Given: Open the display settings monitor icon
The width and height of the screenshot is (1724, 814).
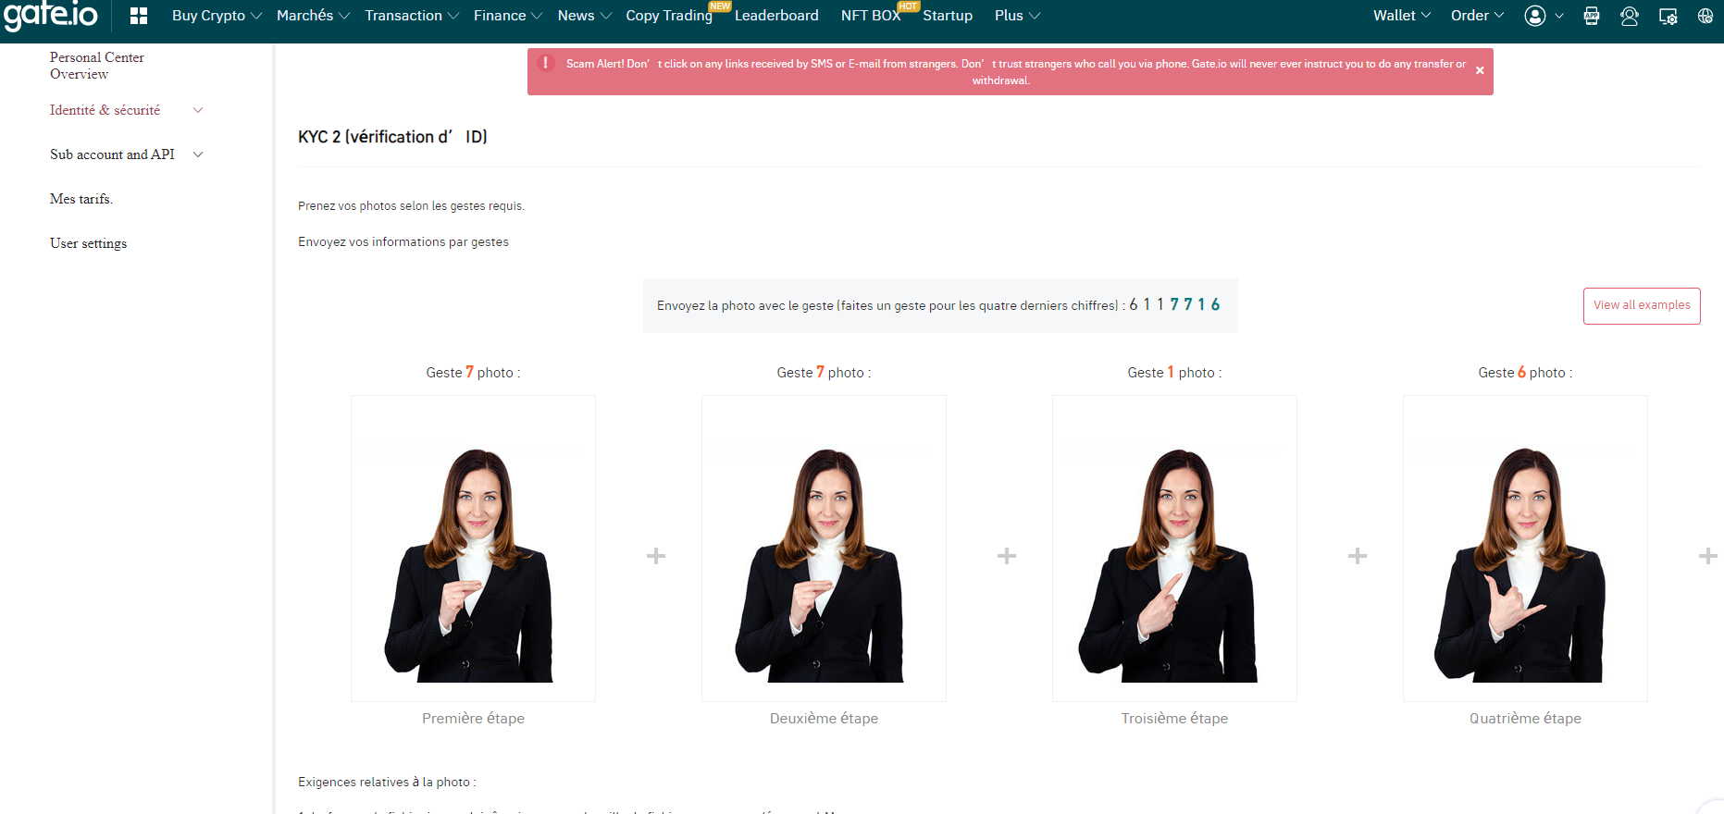Looking at the screenshot, I should [1668, 16].
